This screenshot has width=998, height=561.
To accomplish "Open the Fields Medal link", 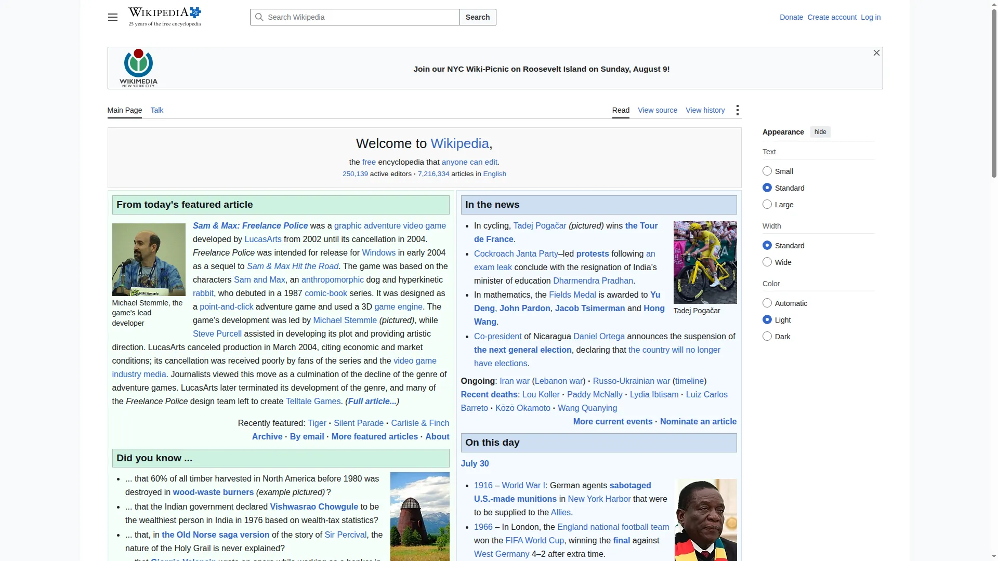I will click(x=572, y=295).
